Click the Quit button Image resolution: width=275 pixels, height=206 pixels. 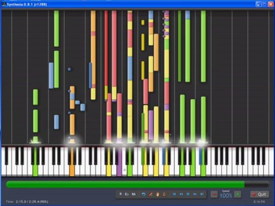[260, 195]
